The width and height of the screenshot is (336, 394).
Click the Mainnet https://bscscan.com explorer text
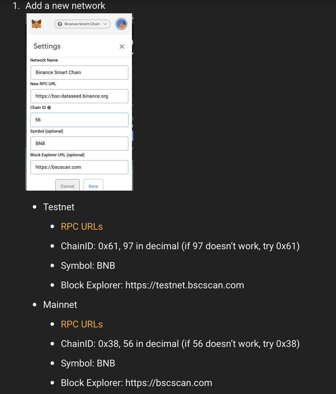click(169, 383)
